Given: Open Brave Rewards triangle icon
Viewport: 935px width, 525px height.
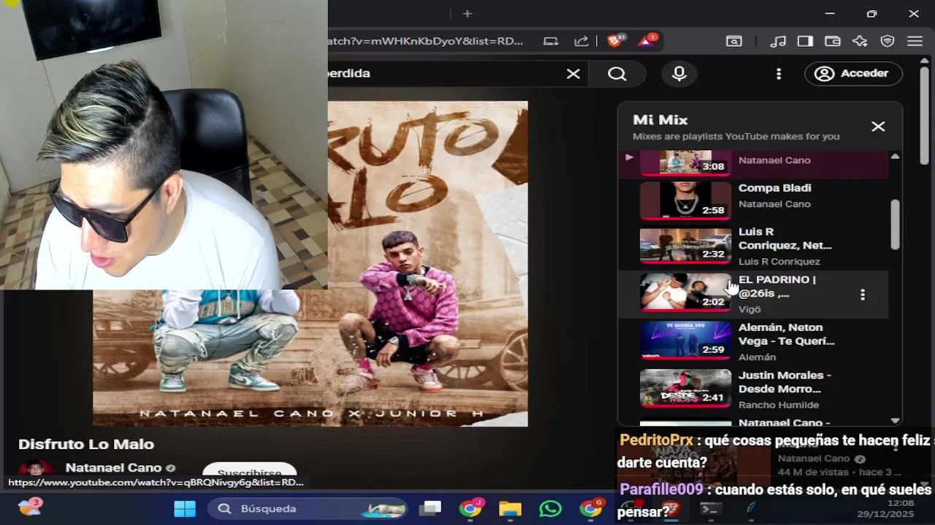Looking at the screenshot, I should pyautogui.click(x=647, y=41).
